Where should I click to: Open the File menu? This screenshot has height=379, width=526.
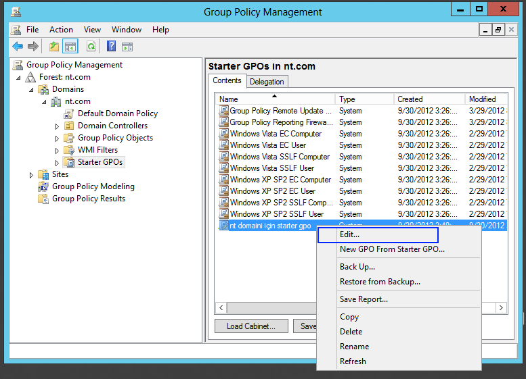[32, 30]
